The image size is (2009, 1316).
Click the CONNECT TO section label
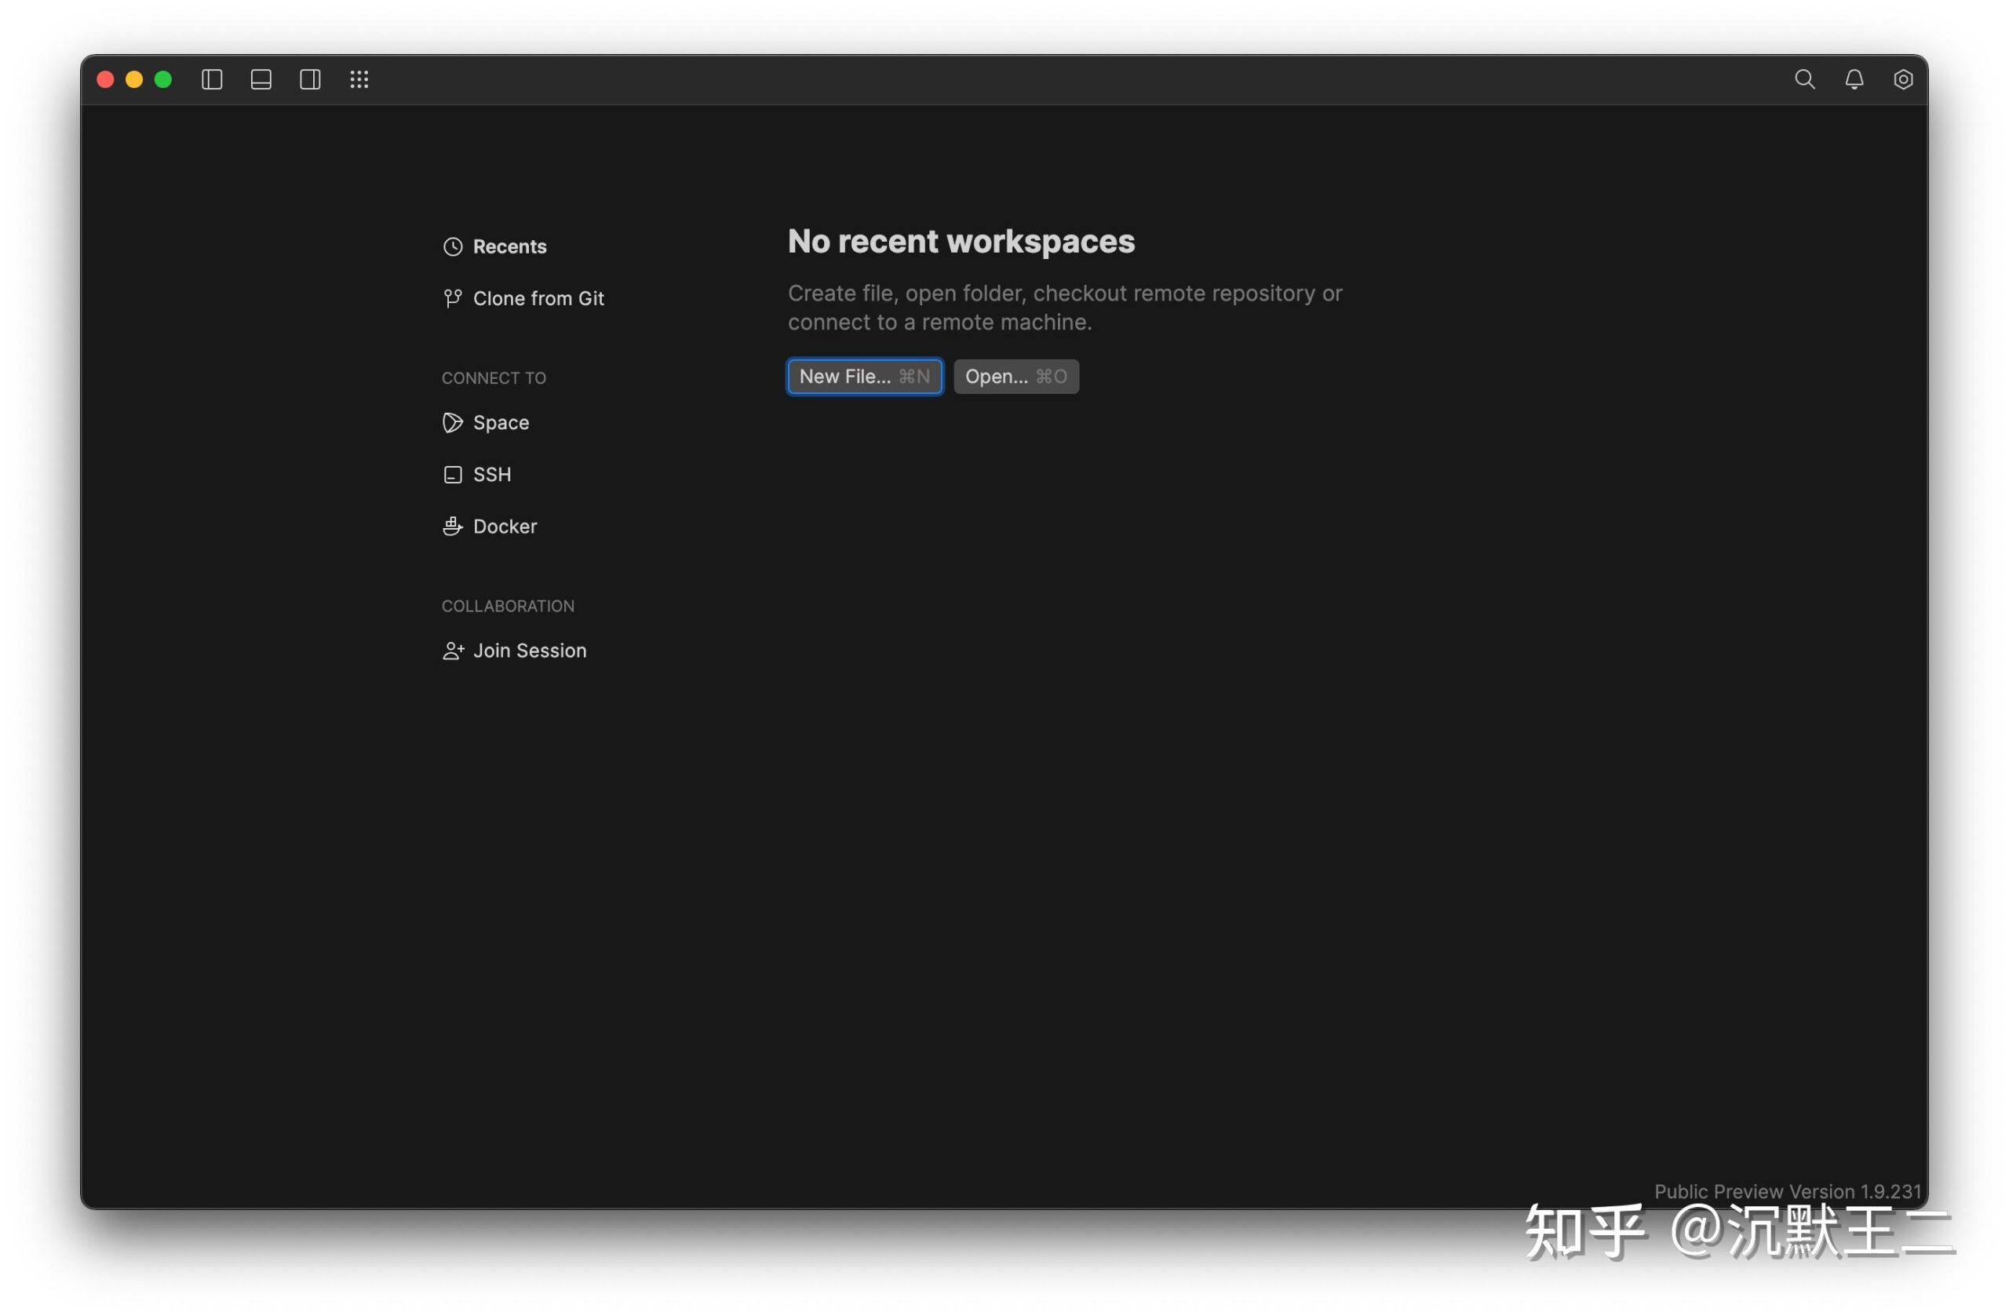coord(494,378)
